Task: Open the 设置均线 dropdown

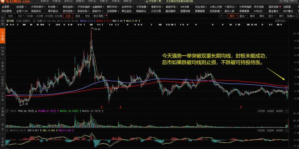Action: coord(281,20)
